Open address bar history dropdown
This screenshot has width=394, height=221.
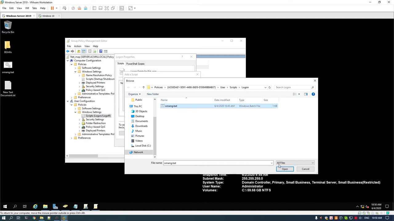265,87
